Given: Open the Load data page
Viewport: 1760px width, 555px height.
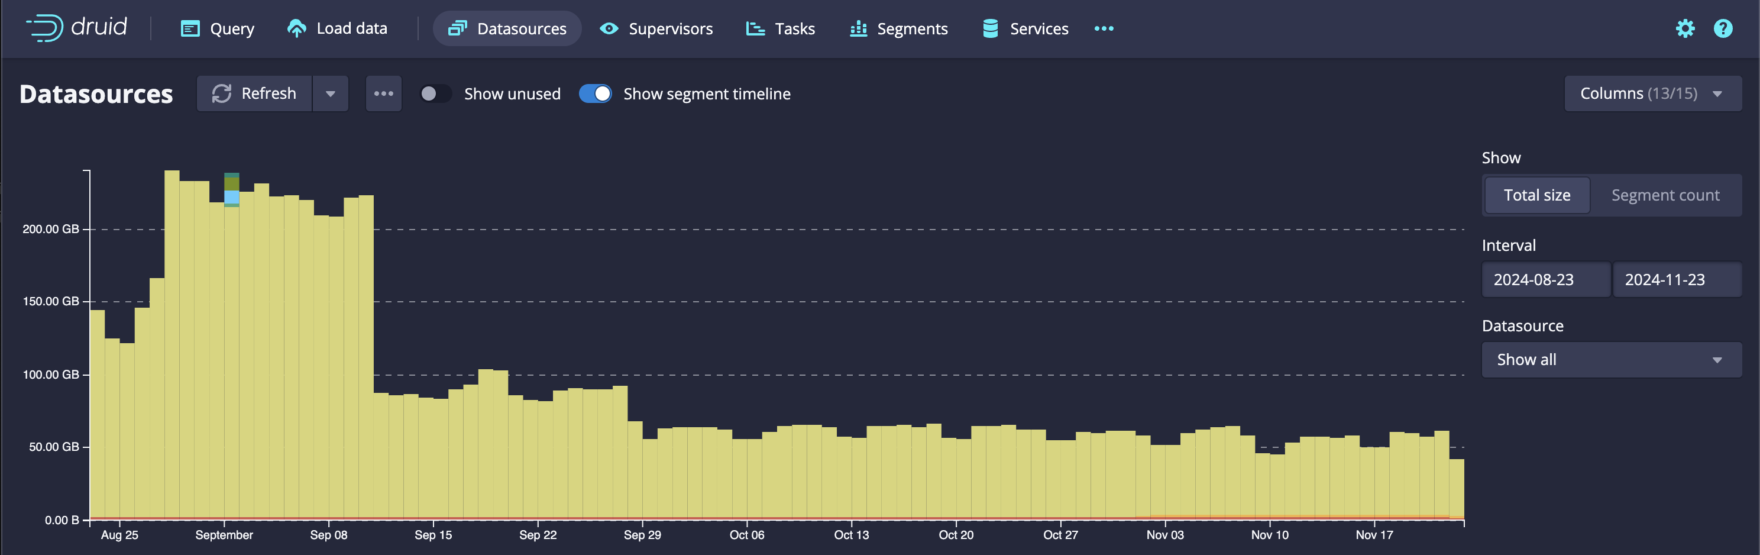Looking at the screenshot, I should [337, 29].
